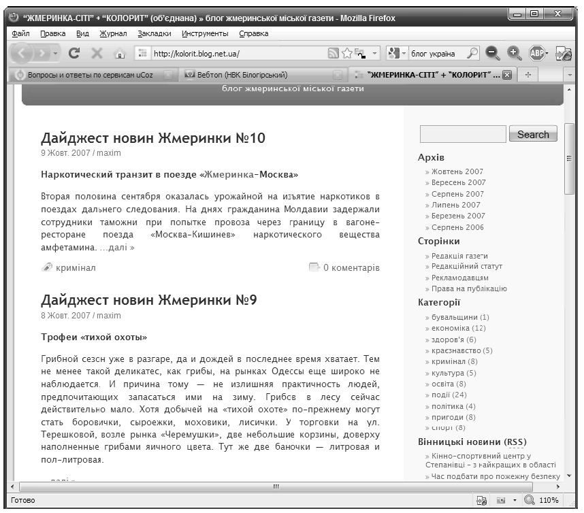Open archive Вересень 2007

coord(459,182)
